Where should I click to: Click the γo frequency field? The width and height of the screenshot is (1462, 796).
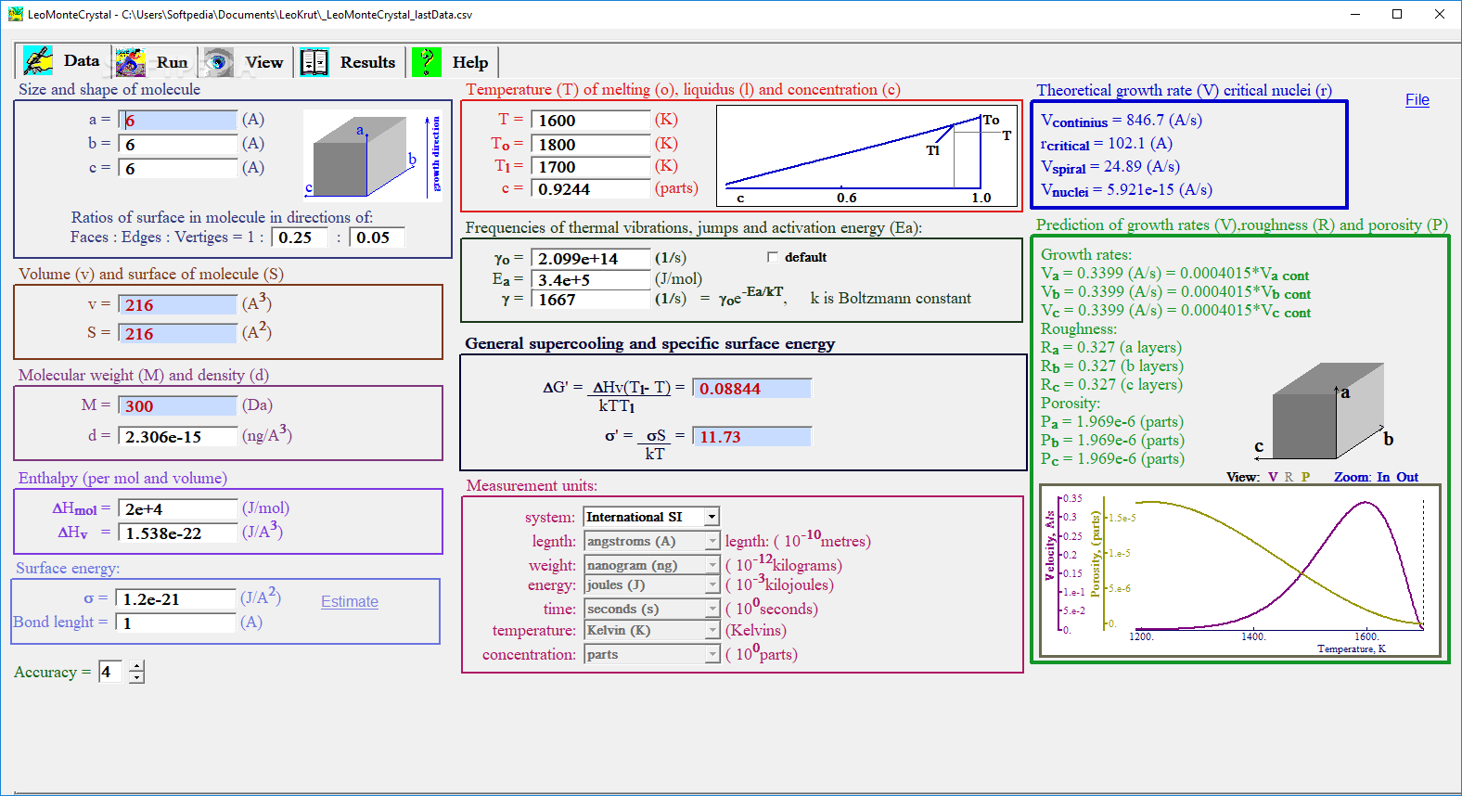click(x=591, y=259)
